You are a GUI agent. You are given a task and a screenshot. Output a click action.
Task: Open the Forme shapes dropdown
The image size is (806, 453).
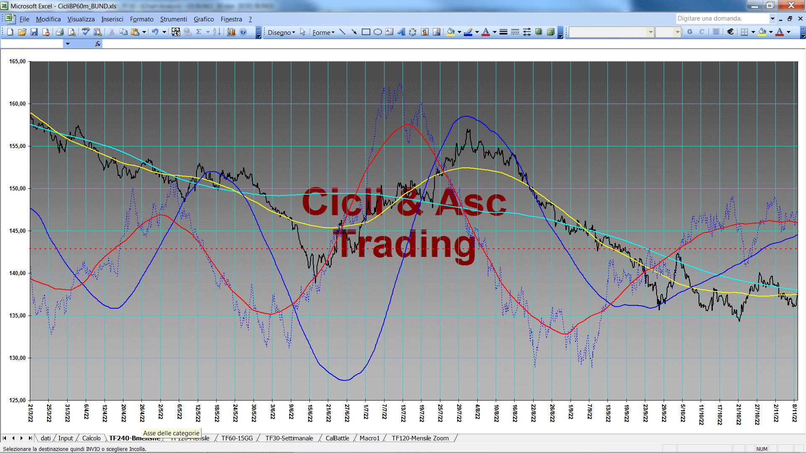point(323,32)
